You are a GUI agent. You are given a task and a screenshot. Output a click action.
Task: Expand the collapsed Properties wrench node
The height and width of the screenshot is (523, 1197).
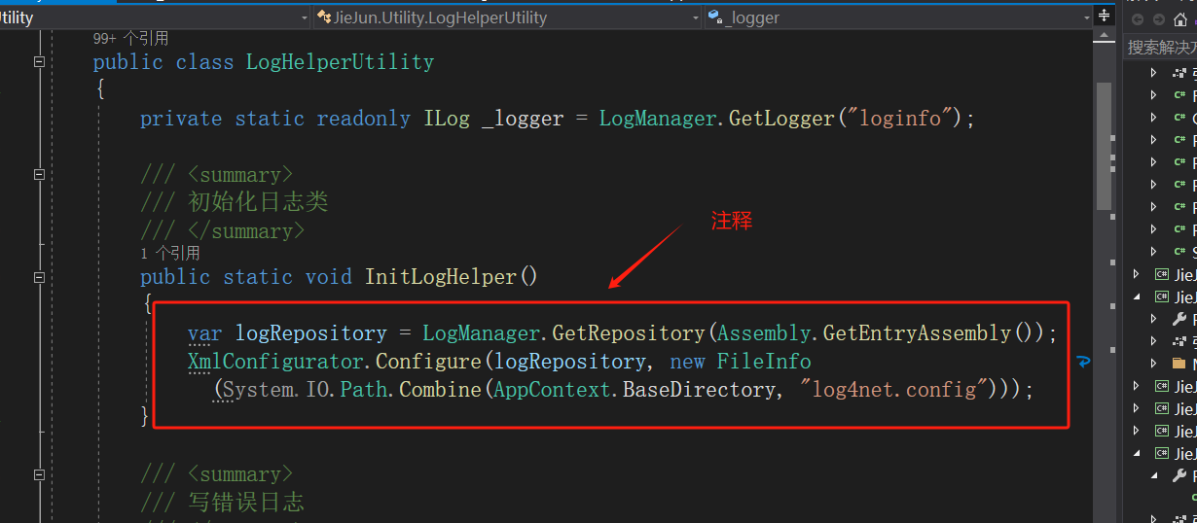pos(1154,319)
